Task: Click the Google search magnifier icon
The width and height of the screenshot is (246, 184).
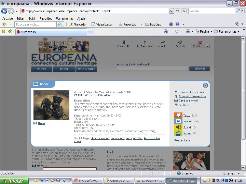Action: (x=238, y=11)
